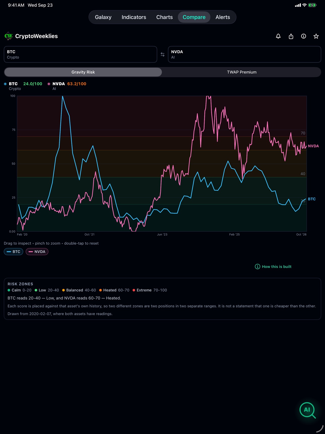
Task: Select the Compare tab
Action: coord(194,17)
